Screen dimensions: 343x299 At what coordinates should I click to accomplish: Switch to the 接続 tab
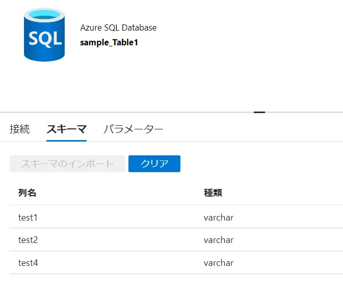[x=19, y=129]
